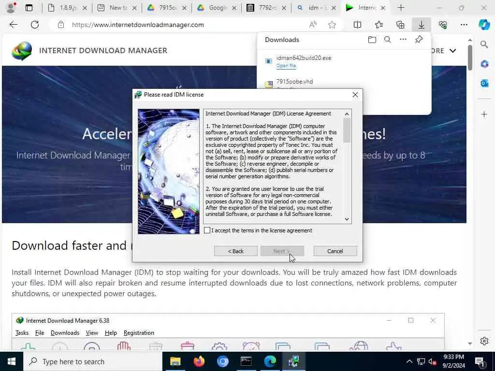This screenshot has width=495, height=371.
Task: Click the Back button in IDM license dialog
Action: click(x=235, y=251)
